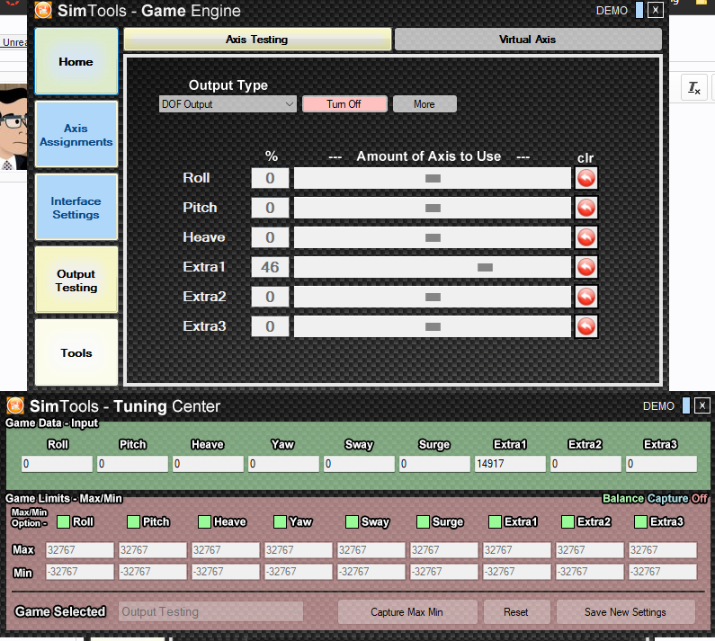Click the Extra2 axis slider handle

433,298
